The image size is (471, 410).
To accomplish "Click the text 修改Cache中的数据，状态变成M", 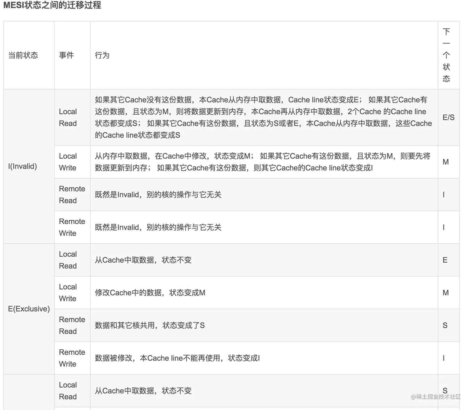I will (x=150, y=293).
